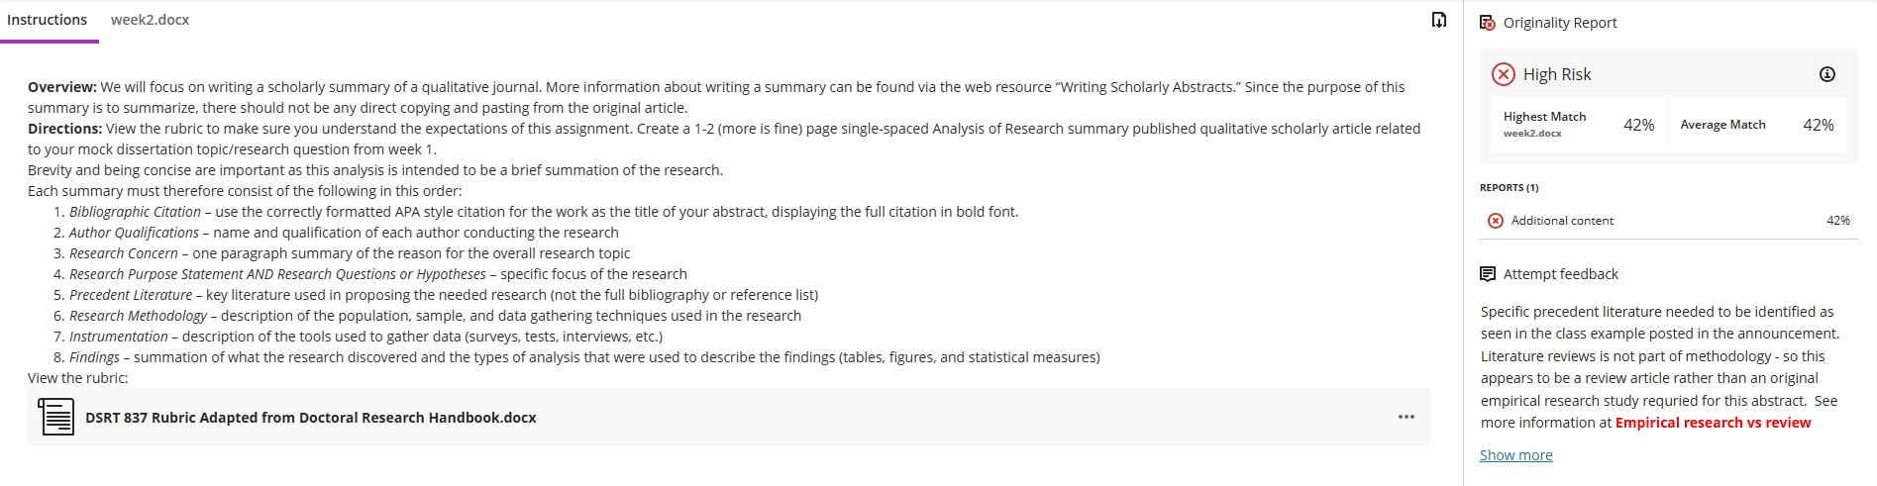This screenshot has width=1877, height=486.
Task: Click the Highest Match week2.docx entry
Action: pos(1573,125)
